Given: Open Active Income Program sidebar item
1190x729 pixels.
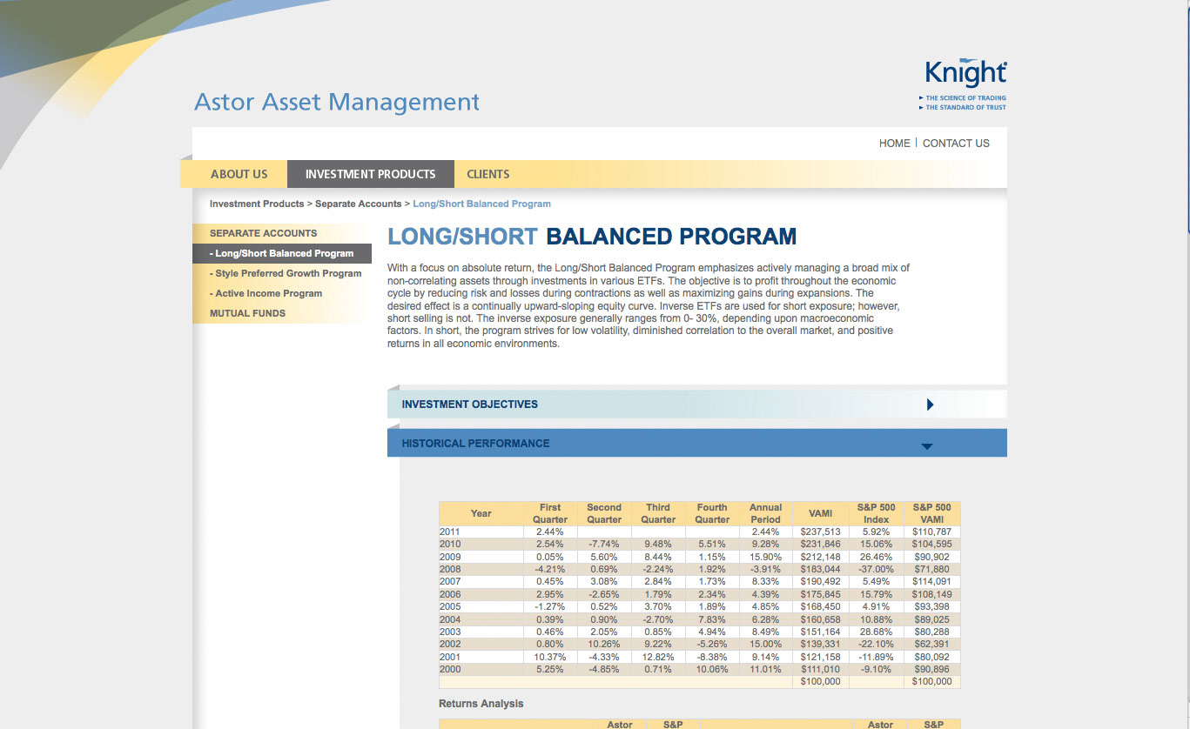Looking at the screenshot, I should pos(268,293).
